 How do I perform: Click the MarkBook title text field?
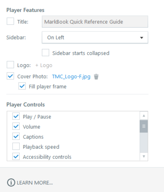click(95, 22)
